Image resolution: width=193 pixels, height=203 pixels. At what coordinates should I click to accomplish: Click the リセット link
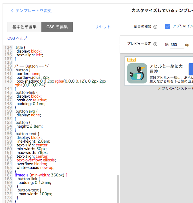tap(103, 27)
